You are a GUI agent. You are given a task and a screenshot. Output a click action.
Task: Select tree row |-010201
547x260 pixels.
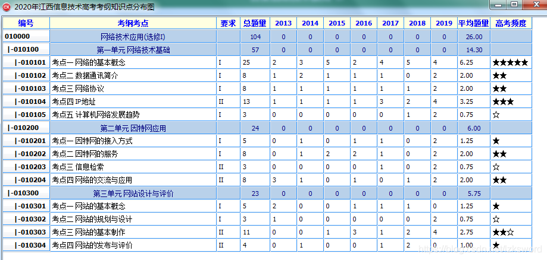click(x=26, y=141)
